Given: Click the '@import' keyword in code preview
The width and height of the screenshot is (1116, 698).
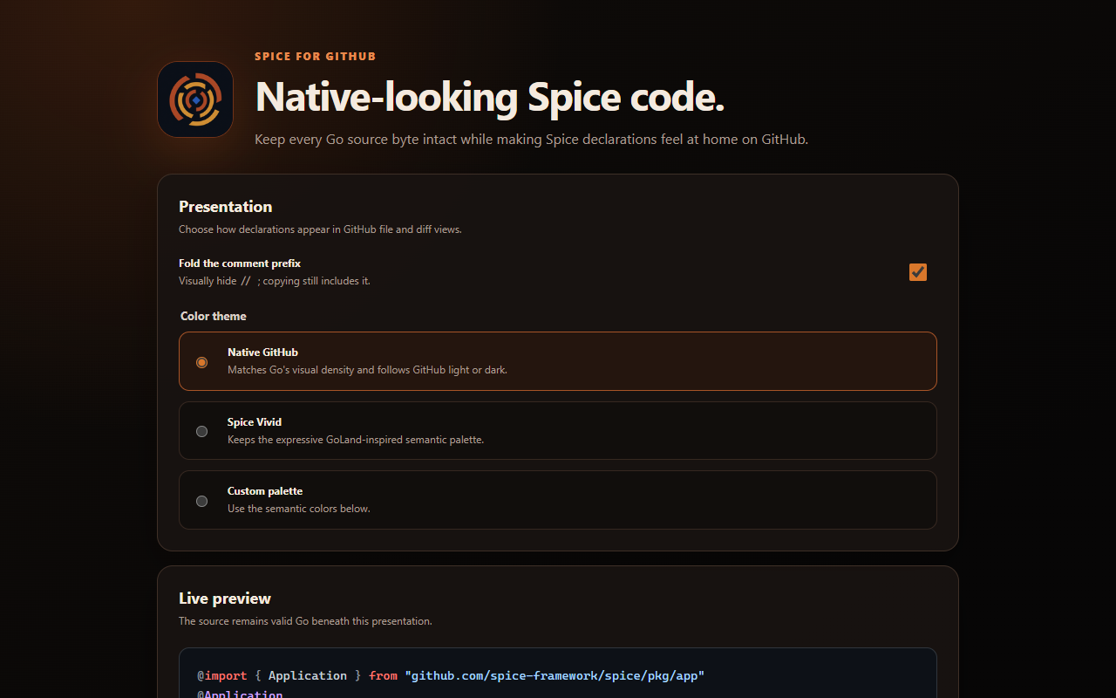Looking at the screenshot, I should (223, 676).
